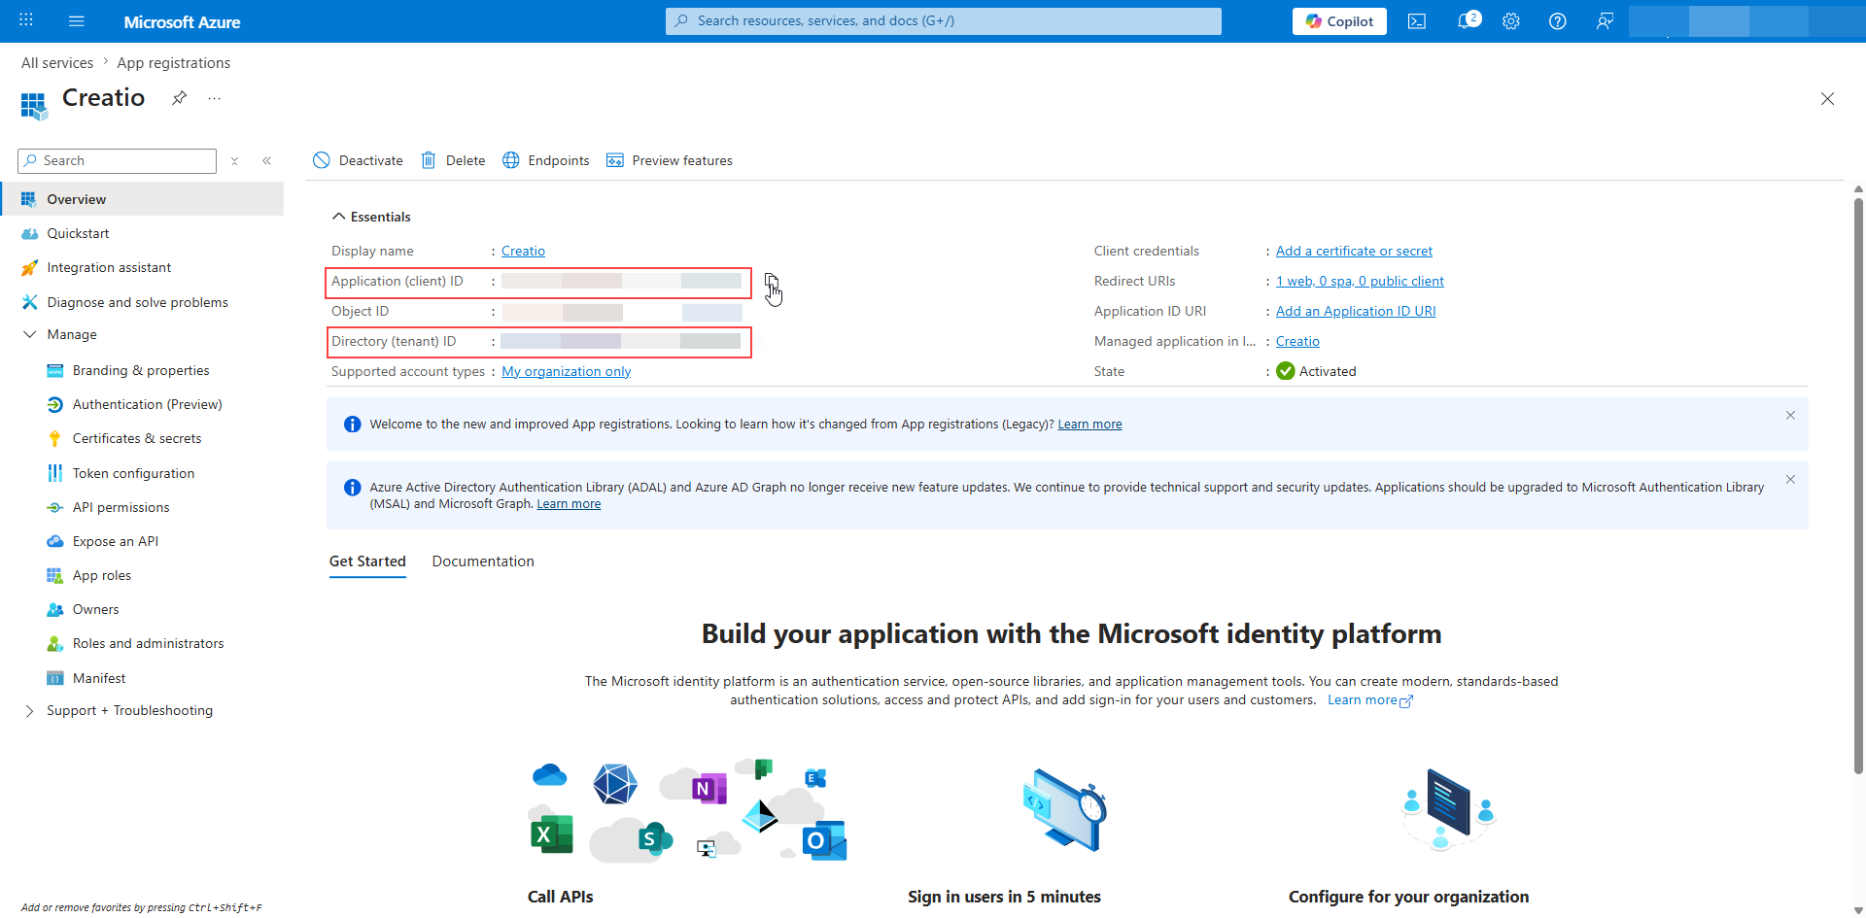Select the Get Started tab
The height and width of the screenshot is (918, 1866).
point(367,561)
